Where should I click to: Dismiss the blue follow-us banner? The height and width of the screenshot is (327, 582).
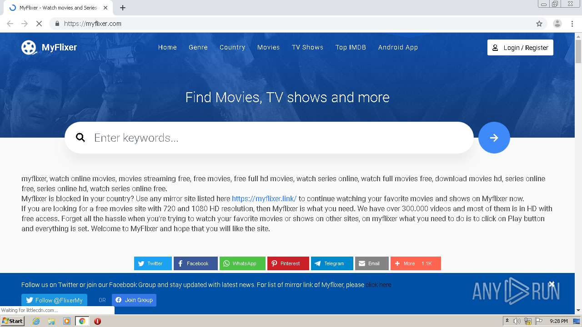pyautogui.click(x=552, y=284)
